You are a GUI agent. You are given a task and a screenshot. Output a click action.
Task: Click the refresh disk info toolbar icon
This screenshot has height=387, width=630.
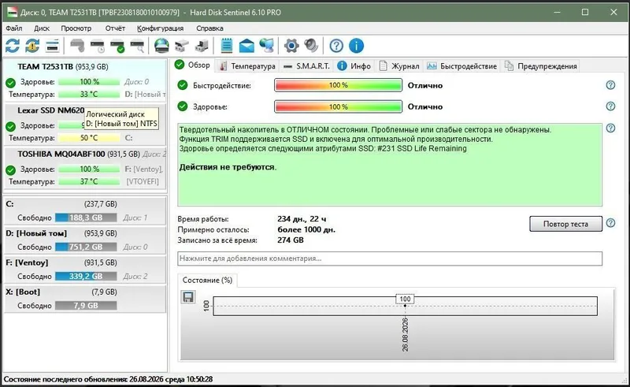pos(13,46)
